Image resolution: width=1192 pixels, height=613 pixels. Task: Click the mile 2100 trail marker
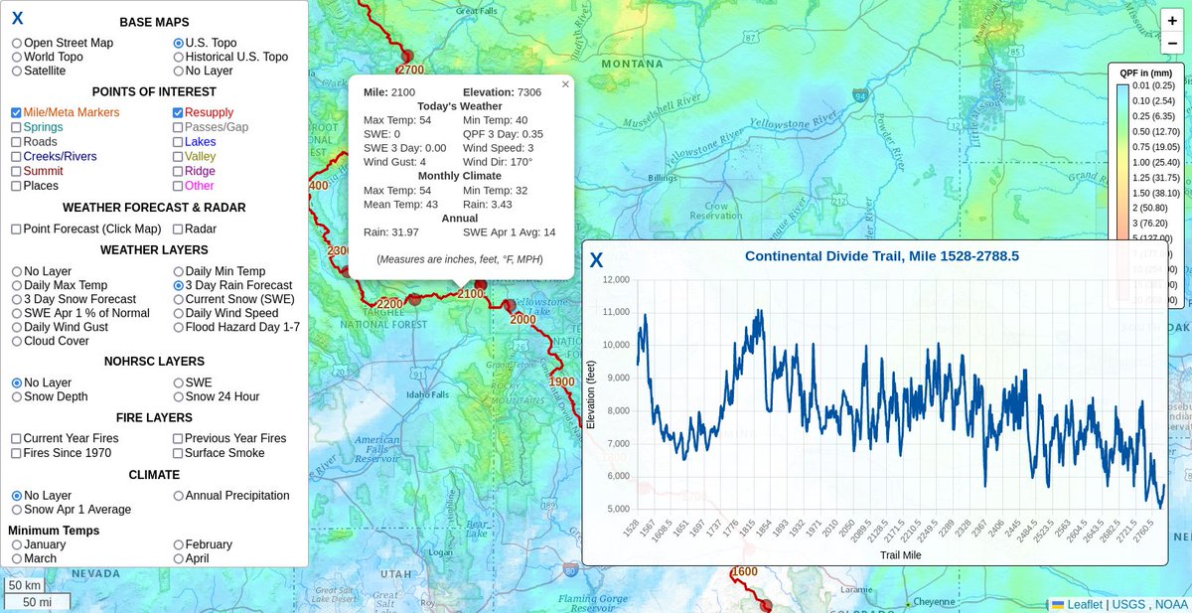[x=469, y=294]
